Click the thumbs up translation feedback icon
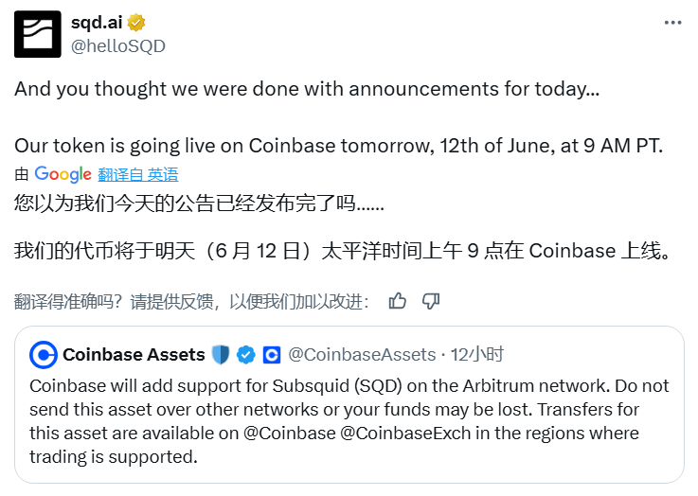This screenshot has width=698, height=496. (397, 301)
